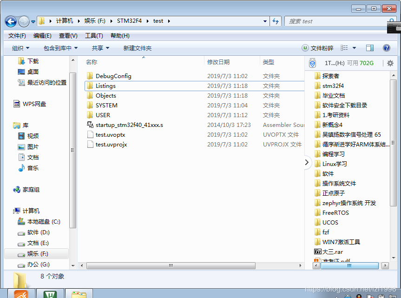The width and height of the screenshot is (401, 298).
Task: Sort by 名称 column header
Action: coord(92,62)
